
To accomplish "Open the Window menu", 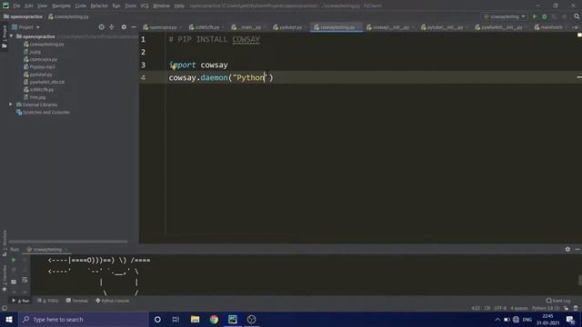I will (x=161, y=6).
